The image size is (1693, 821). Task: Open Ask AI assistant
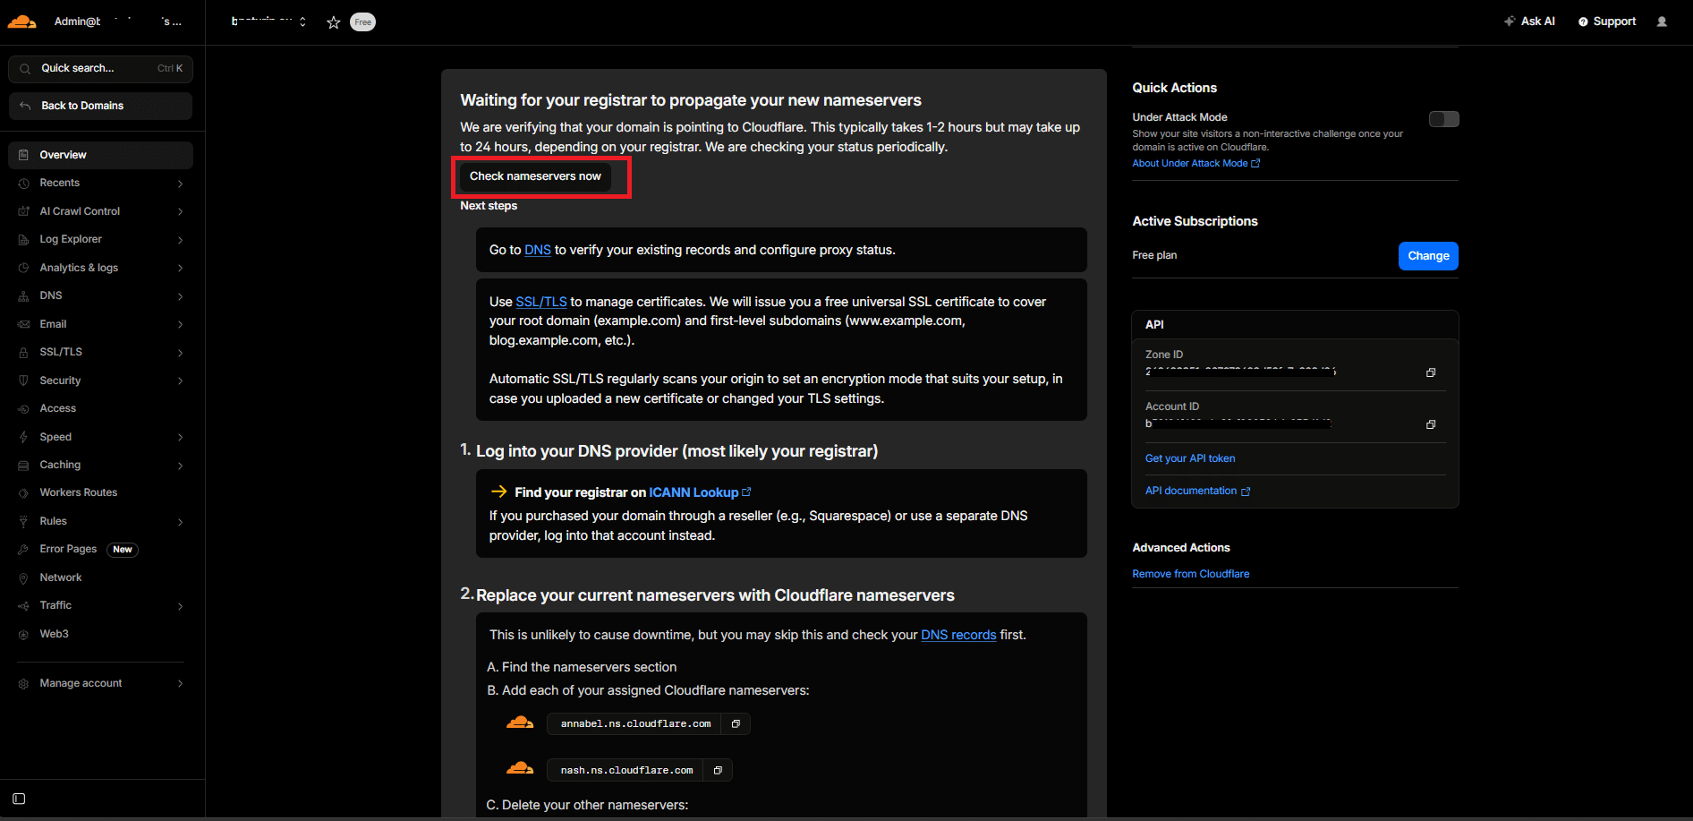1529,21
